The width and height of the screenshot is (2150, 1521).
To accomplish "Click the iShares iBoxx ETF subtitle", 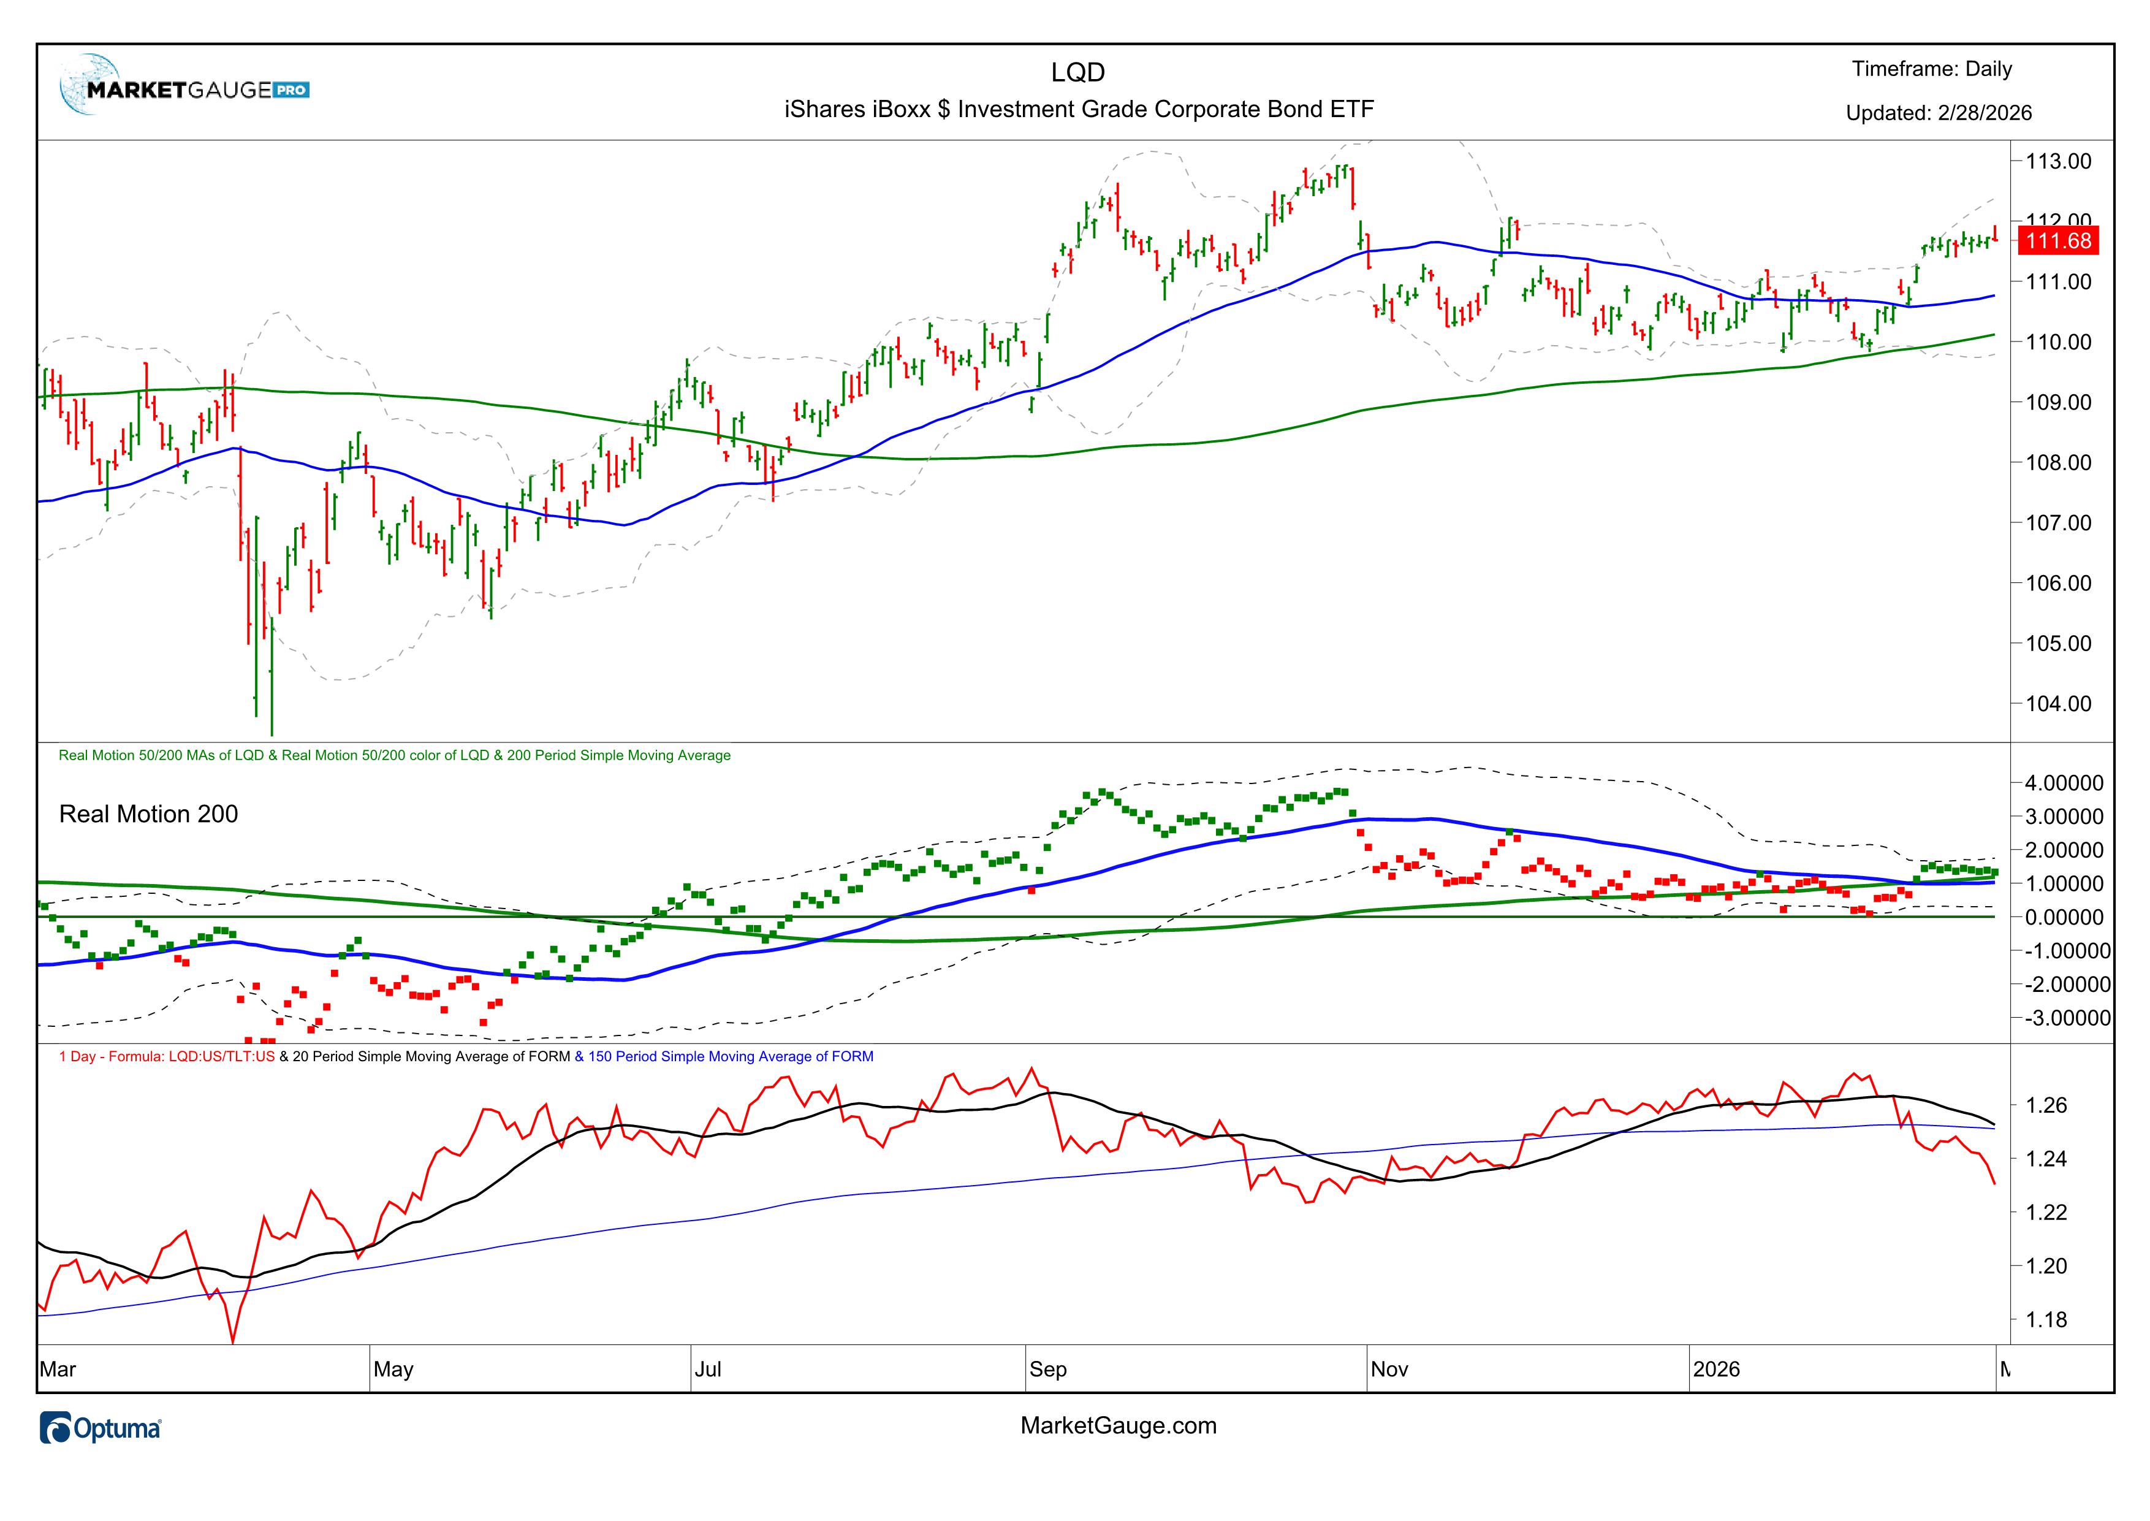I will (1079, 110).
